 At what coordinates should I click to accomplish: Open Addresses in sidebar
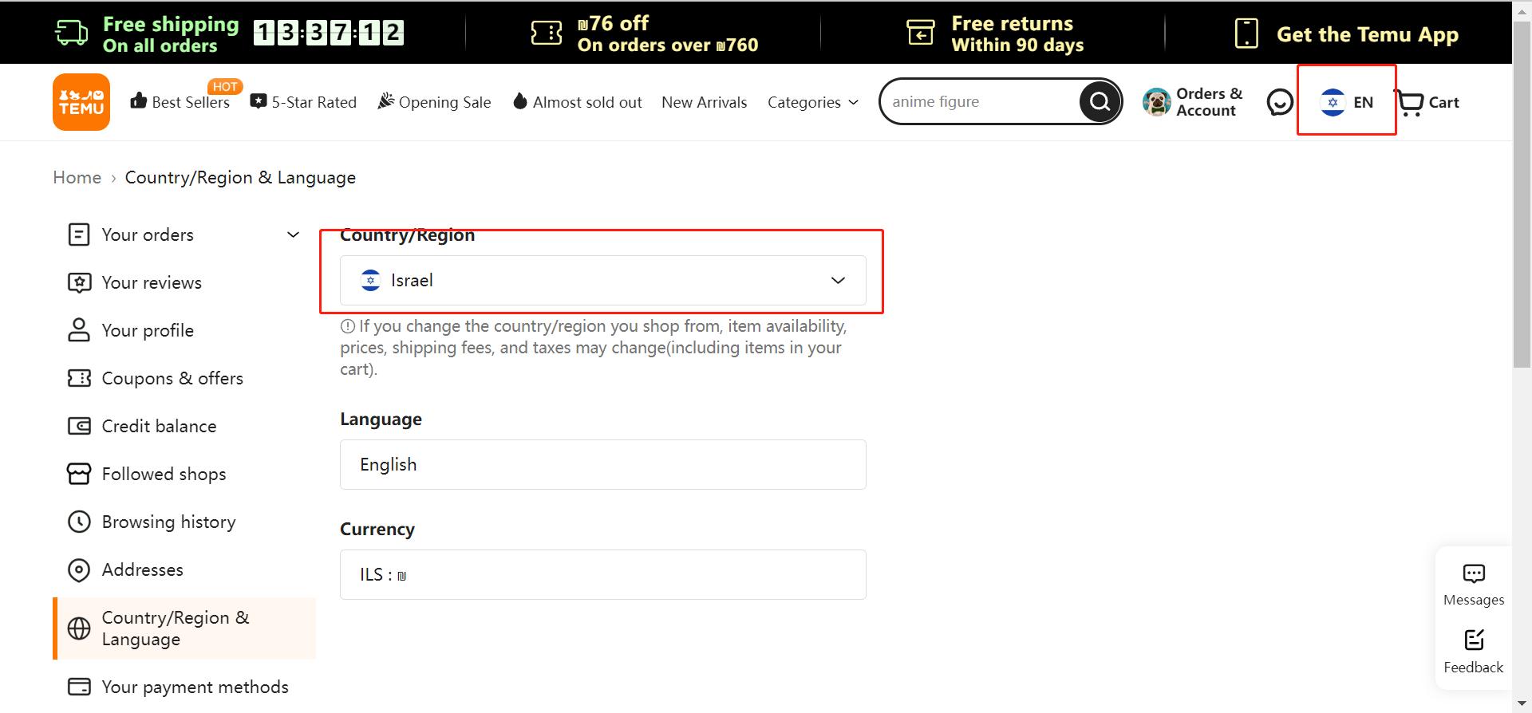142,569
